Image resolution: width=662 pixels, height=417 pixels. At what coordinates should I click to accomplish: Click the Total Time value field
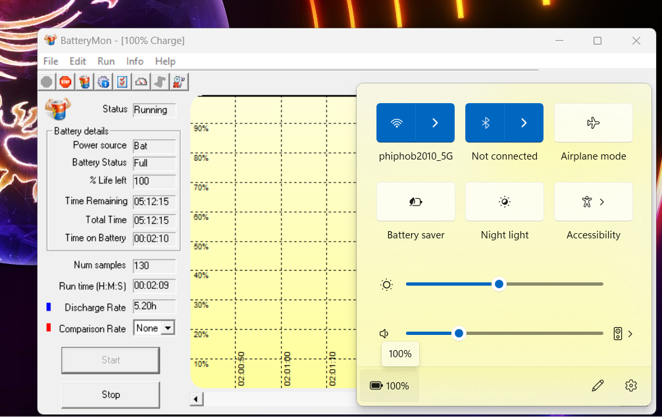pos(154,220)
